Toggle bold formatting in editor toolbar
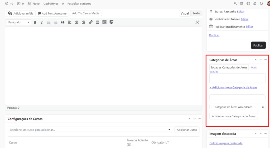Screen dimensions: 270x148 pyautogui.click(x=35, y=22)
